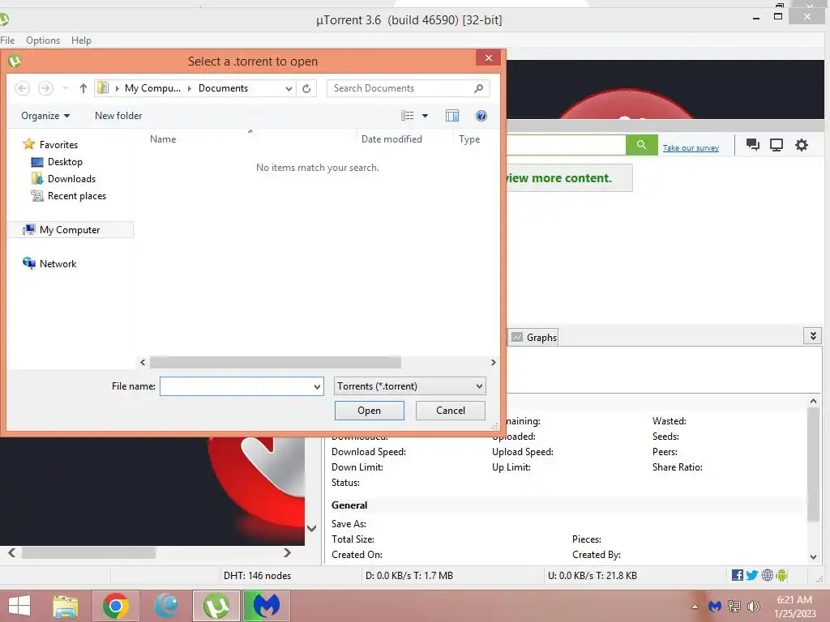Launch Google Chrome from the taskbar

pos(116,606)
